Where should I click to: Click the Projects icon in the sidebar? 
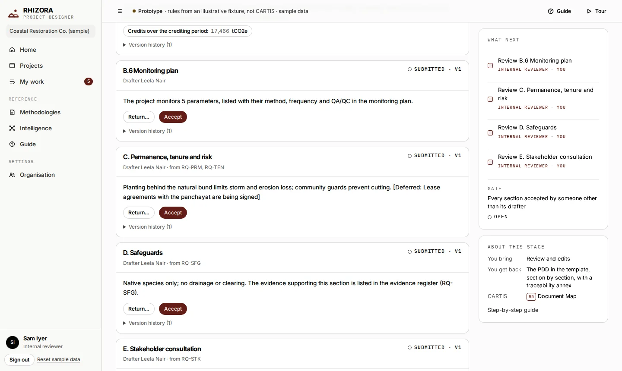pyautogui.click(x=12, y=66)
